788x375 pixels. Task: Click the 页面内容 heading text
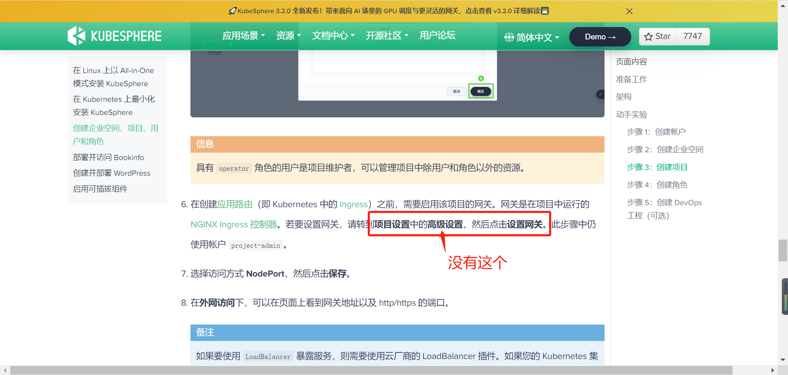pyautogui.click(x=631, y=62)
